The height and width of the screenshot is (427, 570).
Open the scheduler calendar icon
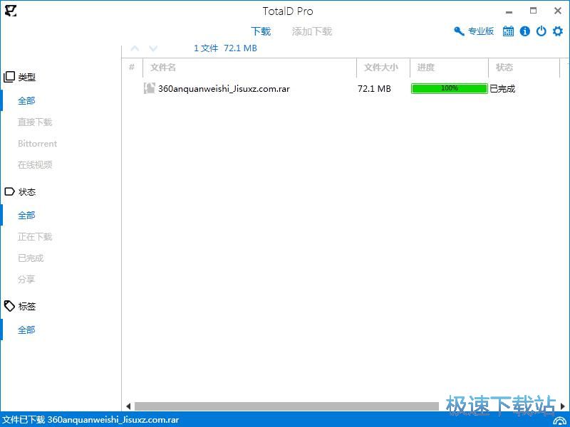pos(508,31)
